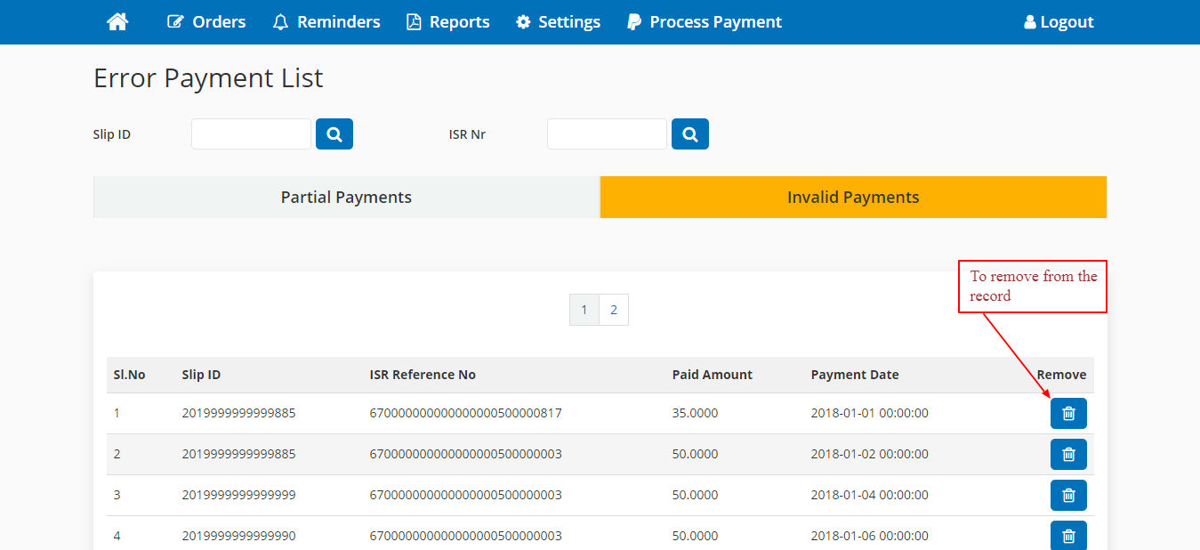Log out using Logout link
This screenshot has height=550, width=1200.
tap(1059, 22)
